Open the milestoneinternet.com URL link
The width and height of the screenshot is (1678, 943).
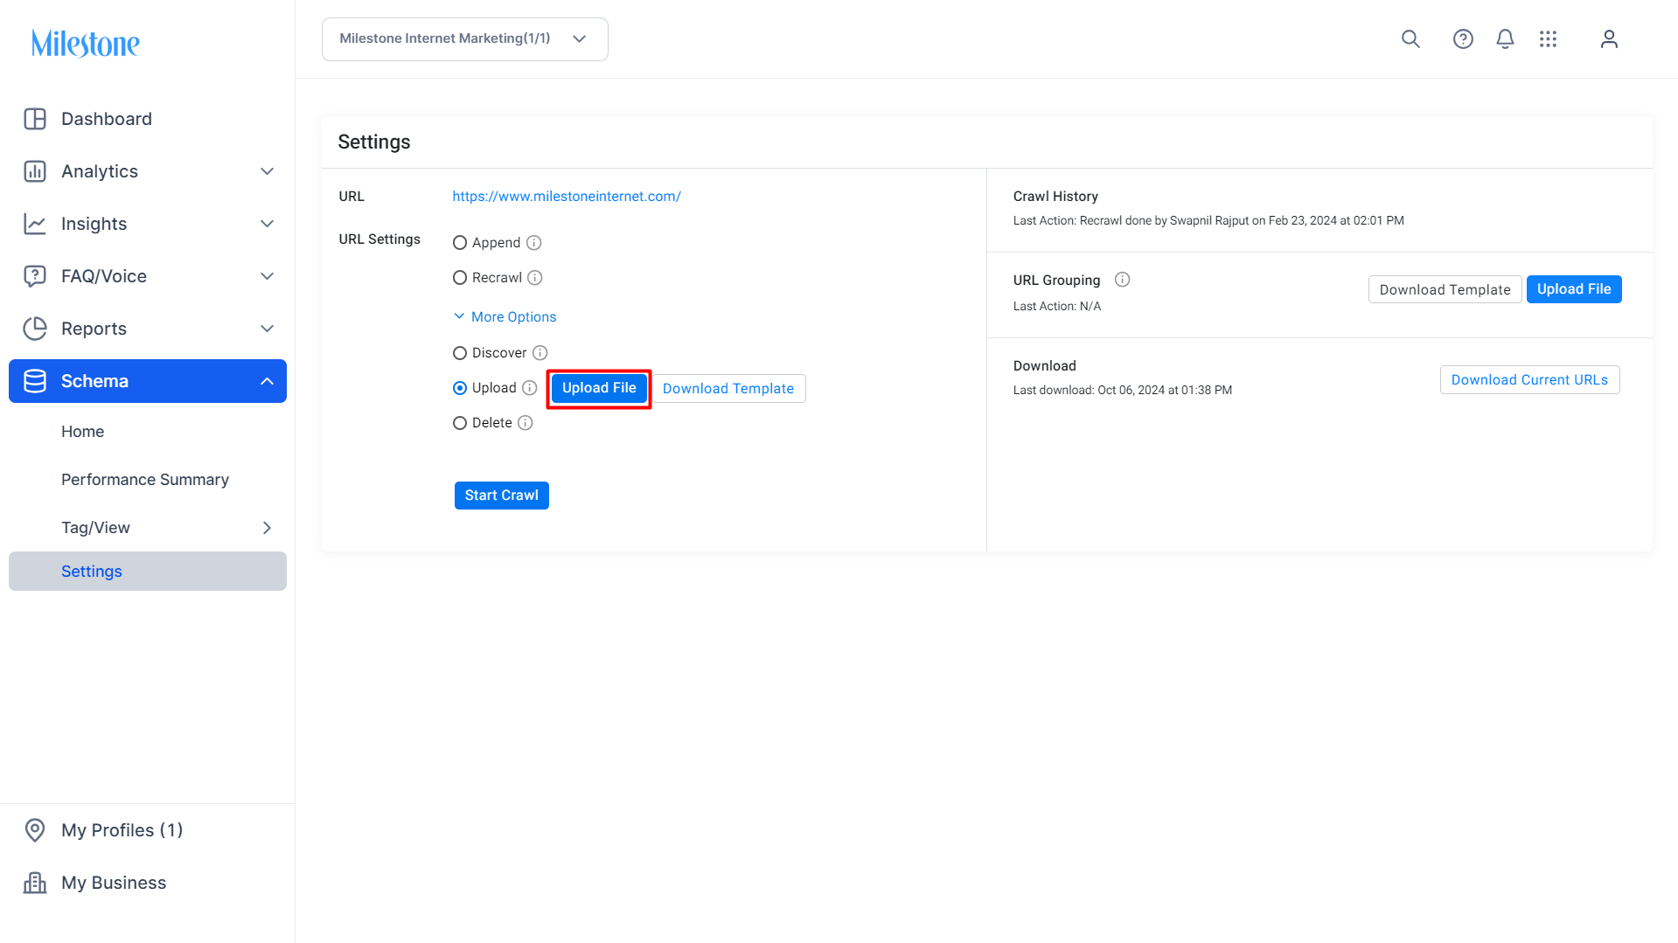pyautogui.click(x=567, y=197)
